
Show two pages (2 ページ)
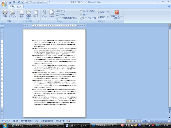point(61,14)
